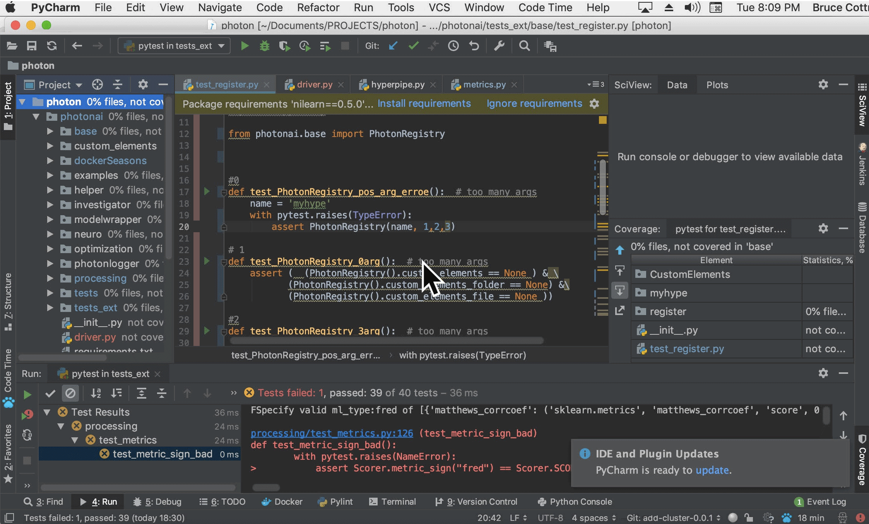The image size is (869, 524).
Task: Click Coverage export report icon
Action: tap(620, 310)
